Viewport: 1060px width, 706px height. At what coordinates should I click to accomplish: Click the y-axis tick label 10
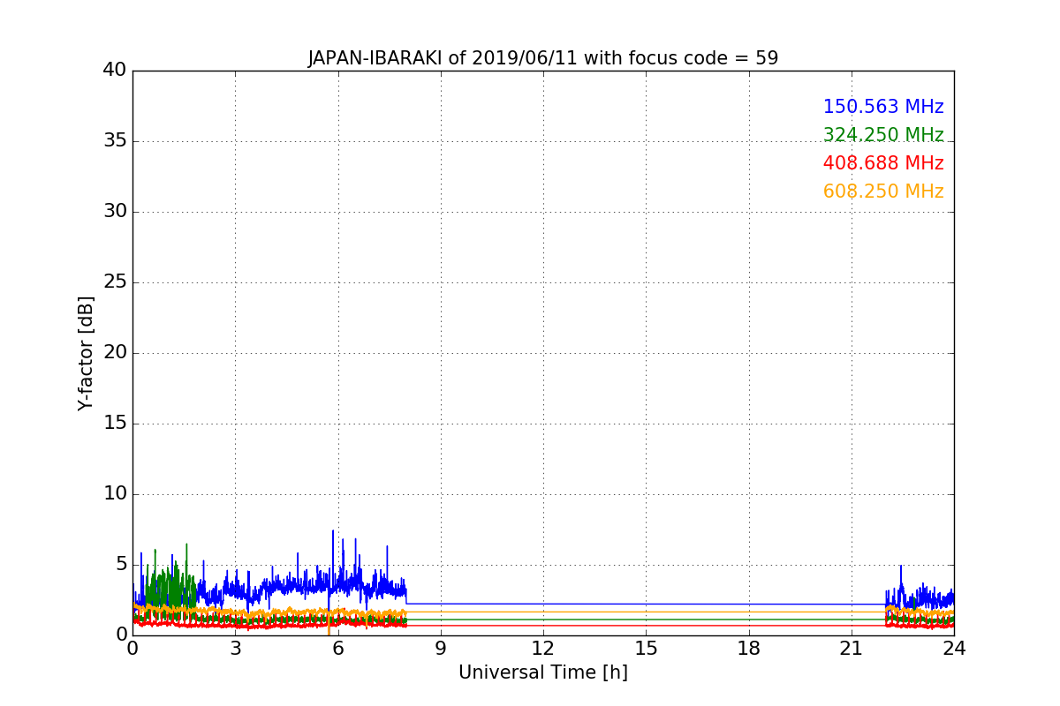tap(115, 493)
